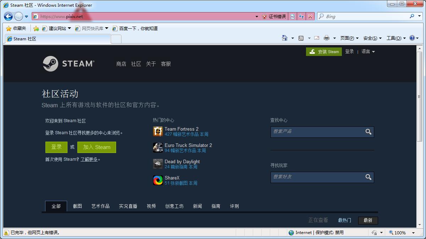This screenshot has height=239, width=426.
Task: Stop loading with the red X icon
Action: click(x=310, y=17)
